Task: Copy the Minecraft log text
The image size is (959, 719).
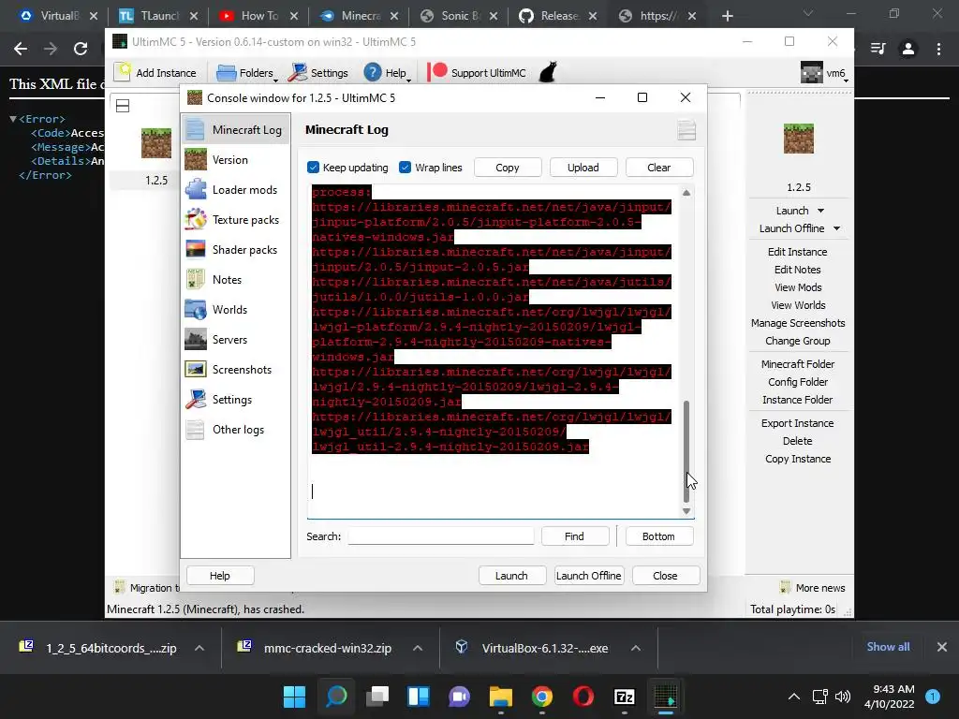Action: point(508,168)
